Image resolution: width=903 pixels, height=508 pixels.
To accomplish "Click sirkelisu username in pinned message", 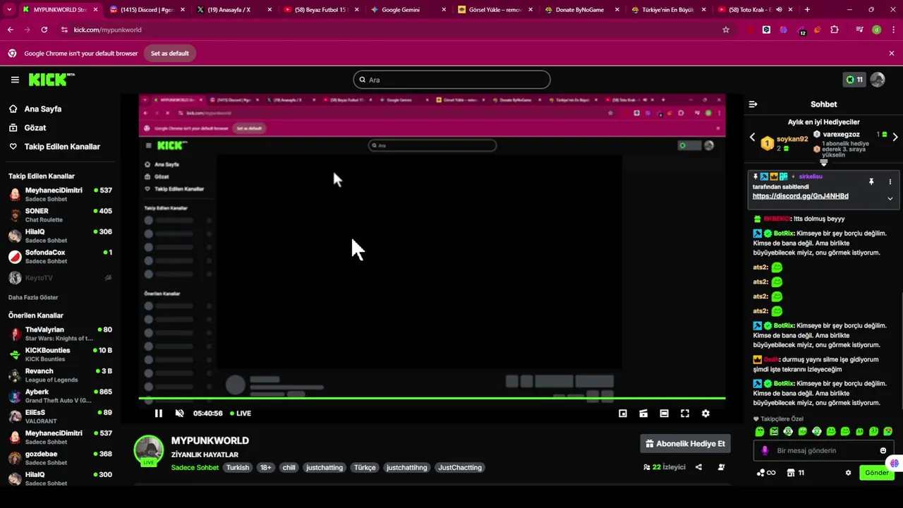I will tap(811, 176).
